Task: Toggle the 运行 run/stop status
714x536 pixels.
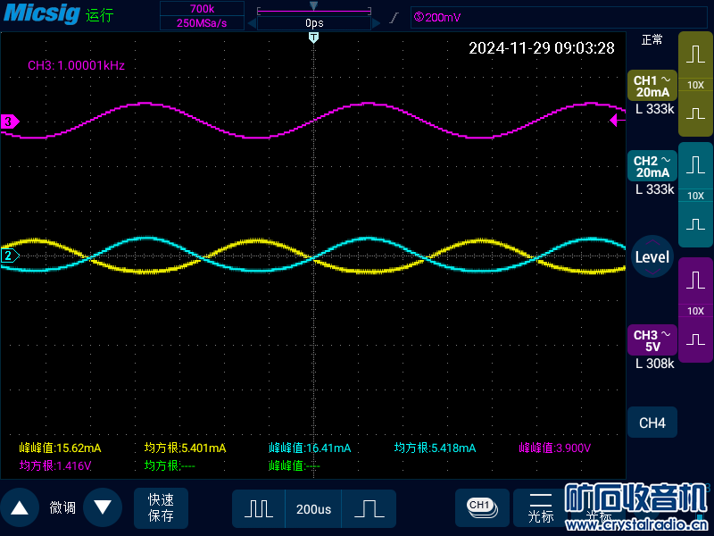Action: coord(99,15)
